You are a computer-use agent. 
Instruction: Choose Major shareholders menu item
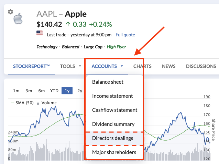114,152
